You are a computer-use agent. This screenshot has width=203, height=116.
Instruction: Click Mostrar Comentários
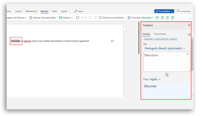111,18
